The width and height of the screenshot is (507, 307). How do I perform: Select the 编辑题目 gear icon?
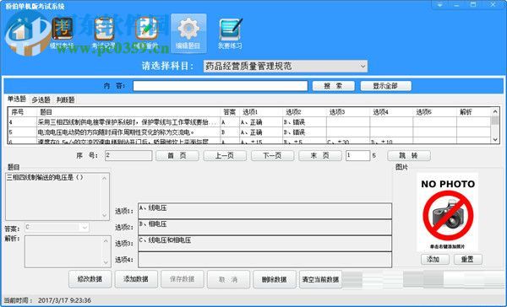tap(188, 33)
